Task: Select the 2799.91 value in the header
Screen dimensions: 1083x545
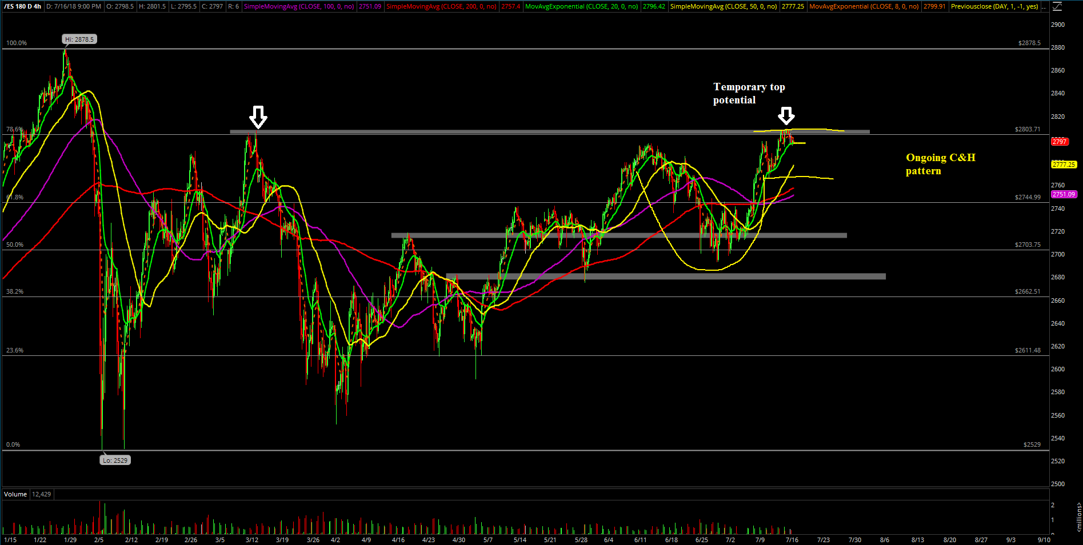Action: click(935, 6)
